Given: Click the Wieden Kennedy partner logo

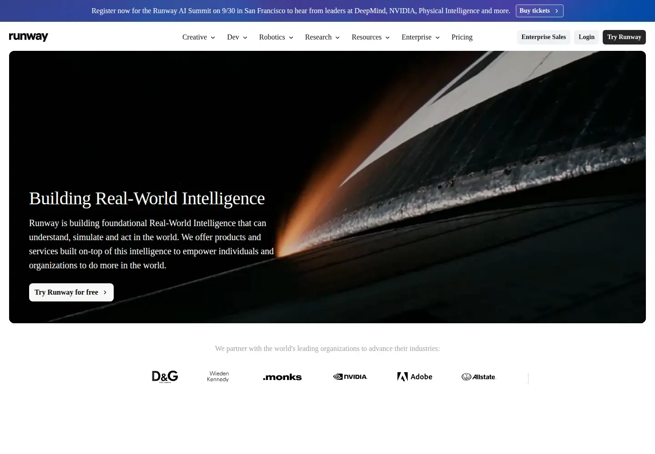Looking at the screenshot, I should (x=218, y=376).
